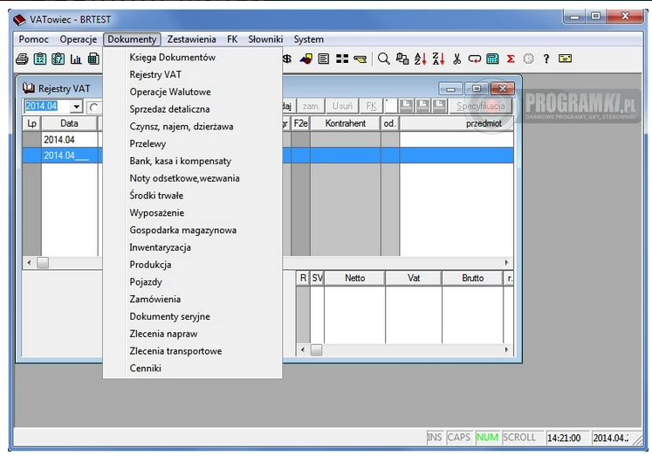Screen dimensions: 652x456
Task: Click the colored shapes toolbar icon
Action: (305, 59)
